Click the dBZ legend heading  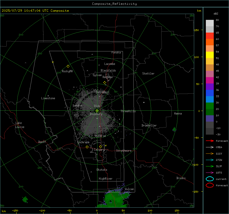coord(216,13)
